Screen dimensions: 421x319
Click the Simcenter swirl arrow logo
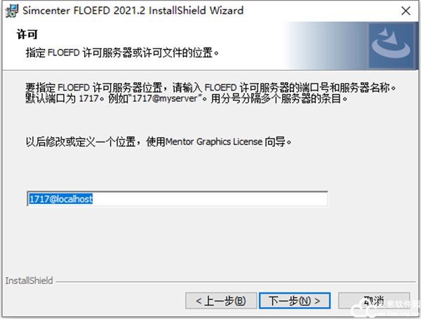(x=392, y=45)
